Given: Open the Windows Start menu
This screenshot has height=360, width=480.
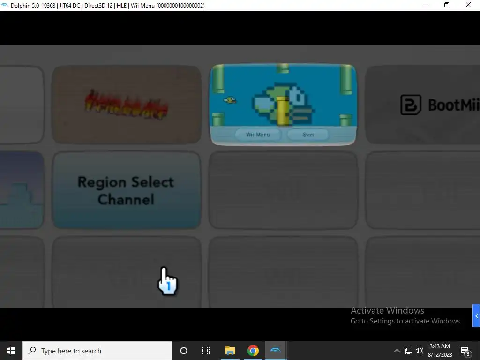Looking at the screenshot, I should [11, 351].
